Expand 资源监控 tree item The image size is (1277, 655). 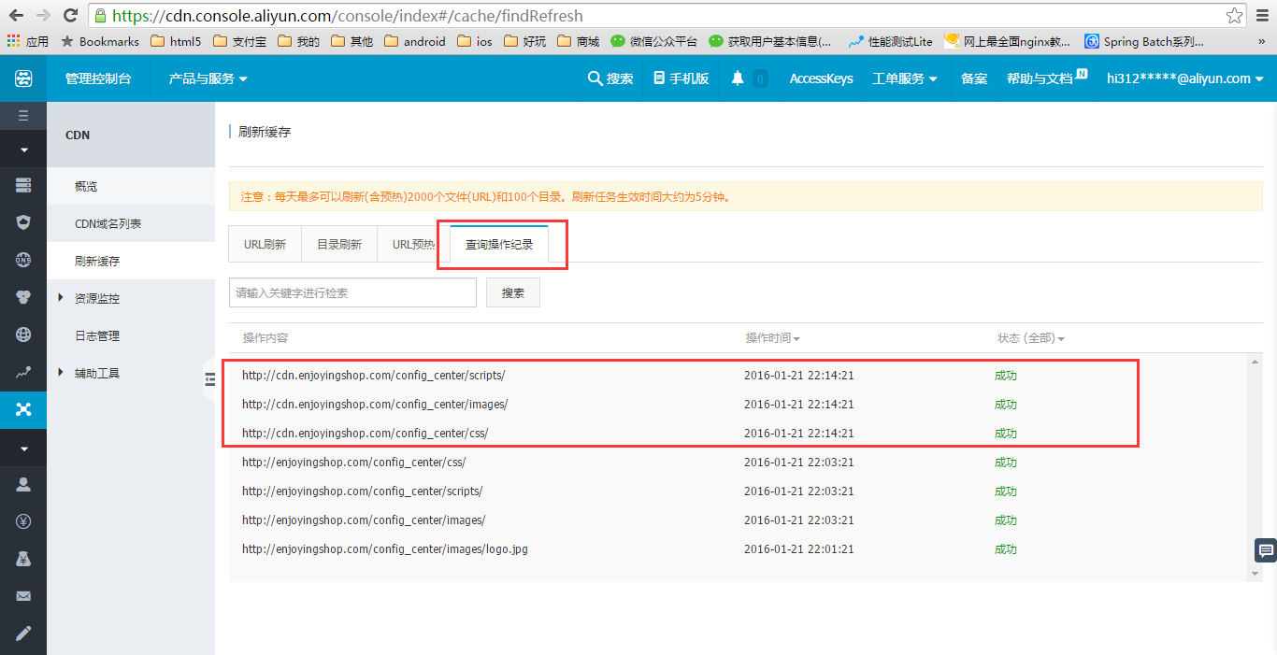pyautogui.click(x=97, y=298)
